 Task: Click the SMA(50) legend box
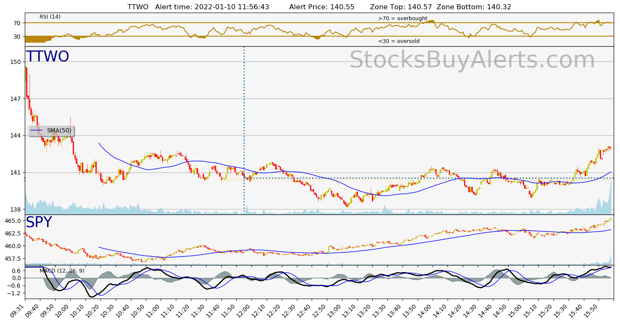[52, 131]
